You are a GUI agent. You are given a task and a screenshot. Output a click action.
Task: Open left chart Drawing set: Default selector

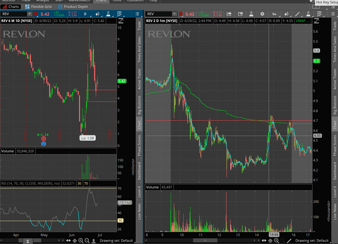117,241
